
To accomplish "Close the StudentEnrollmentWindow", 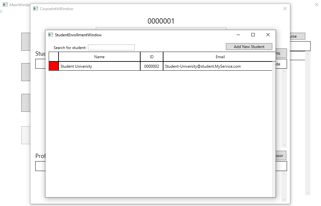I will [x=268, y=35].
